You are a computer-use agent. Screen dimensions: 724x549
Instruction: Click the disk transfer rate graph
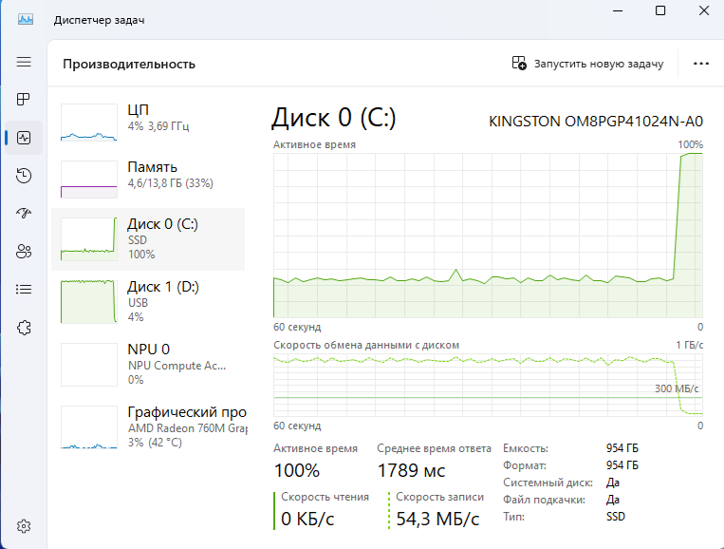488,384
